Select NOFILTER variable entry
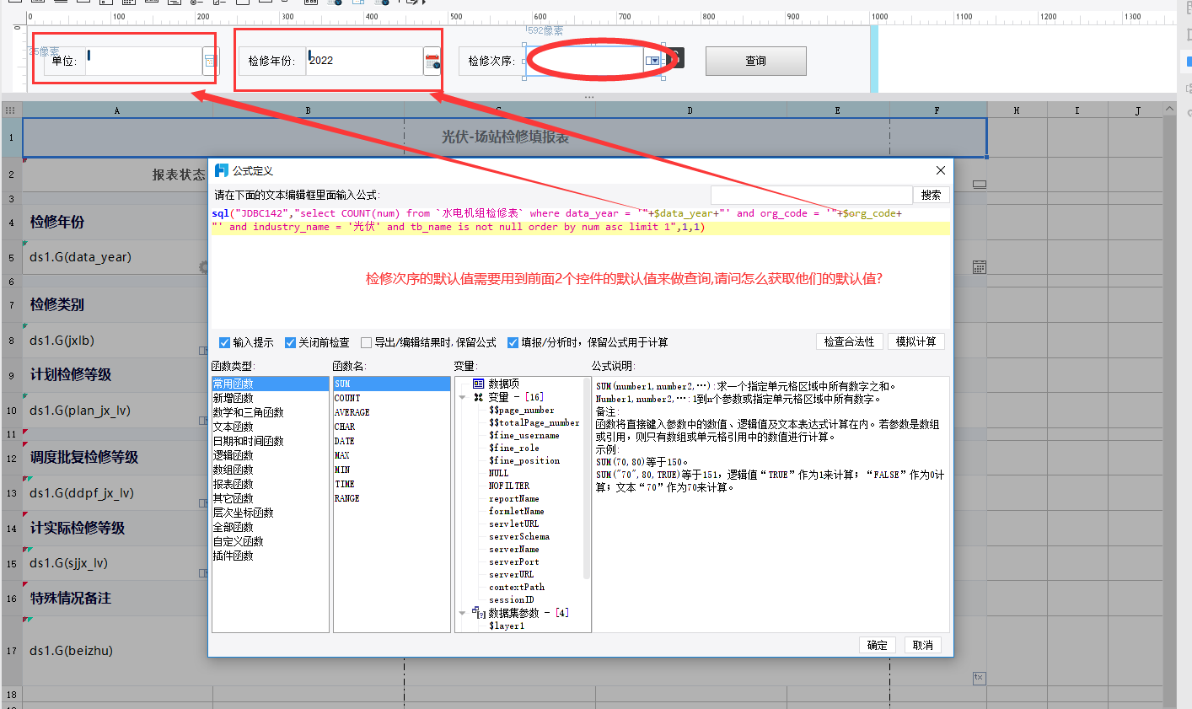The image size is (1192, 709). click(x=509, y=486)
